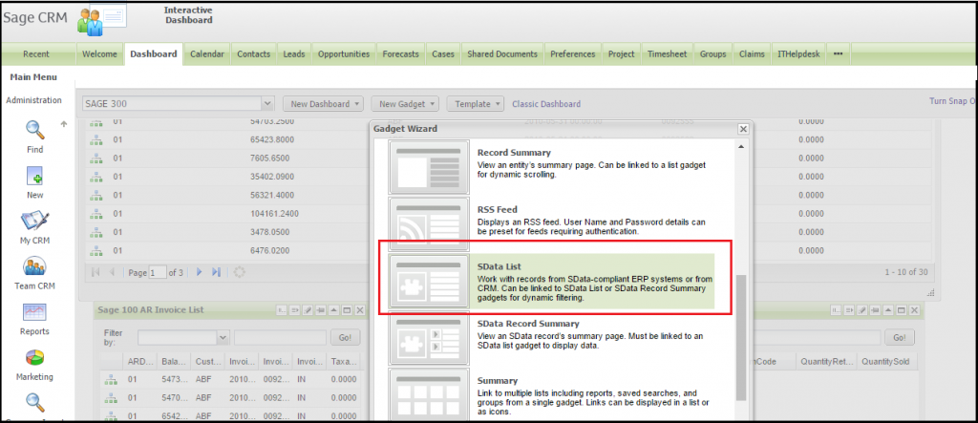Open Team CRM from the sidebar

click(35, 267)
